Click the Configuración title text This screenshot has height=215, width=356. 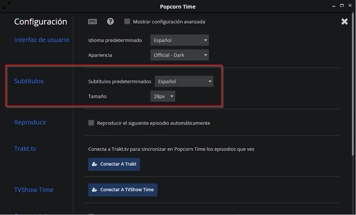click(41, 22)
